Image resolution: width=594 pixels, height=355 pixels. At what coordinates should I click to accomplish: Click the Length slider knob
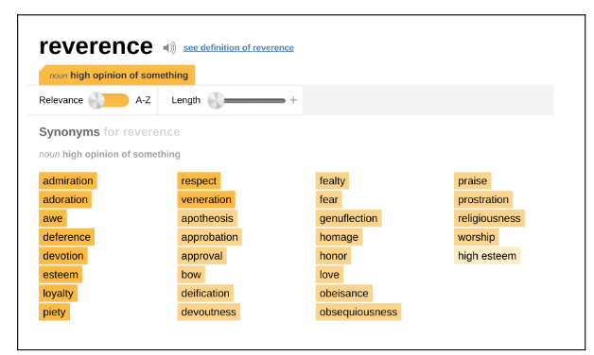click(x=216, y=100)
